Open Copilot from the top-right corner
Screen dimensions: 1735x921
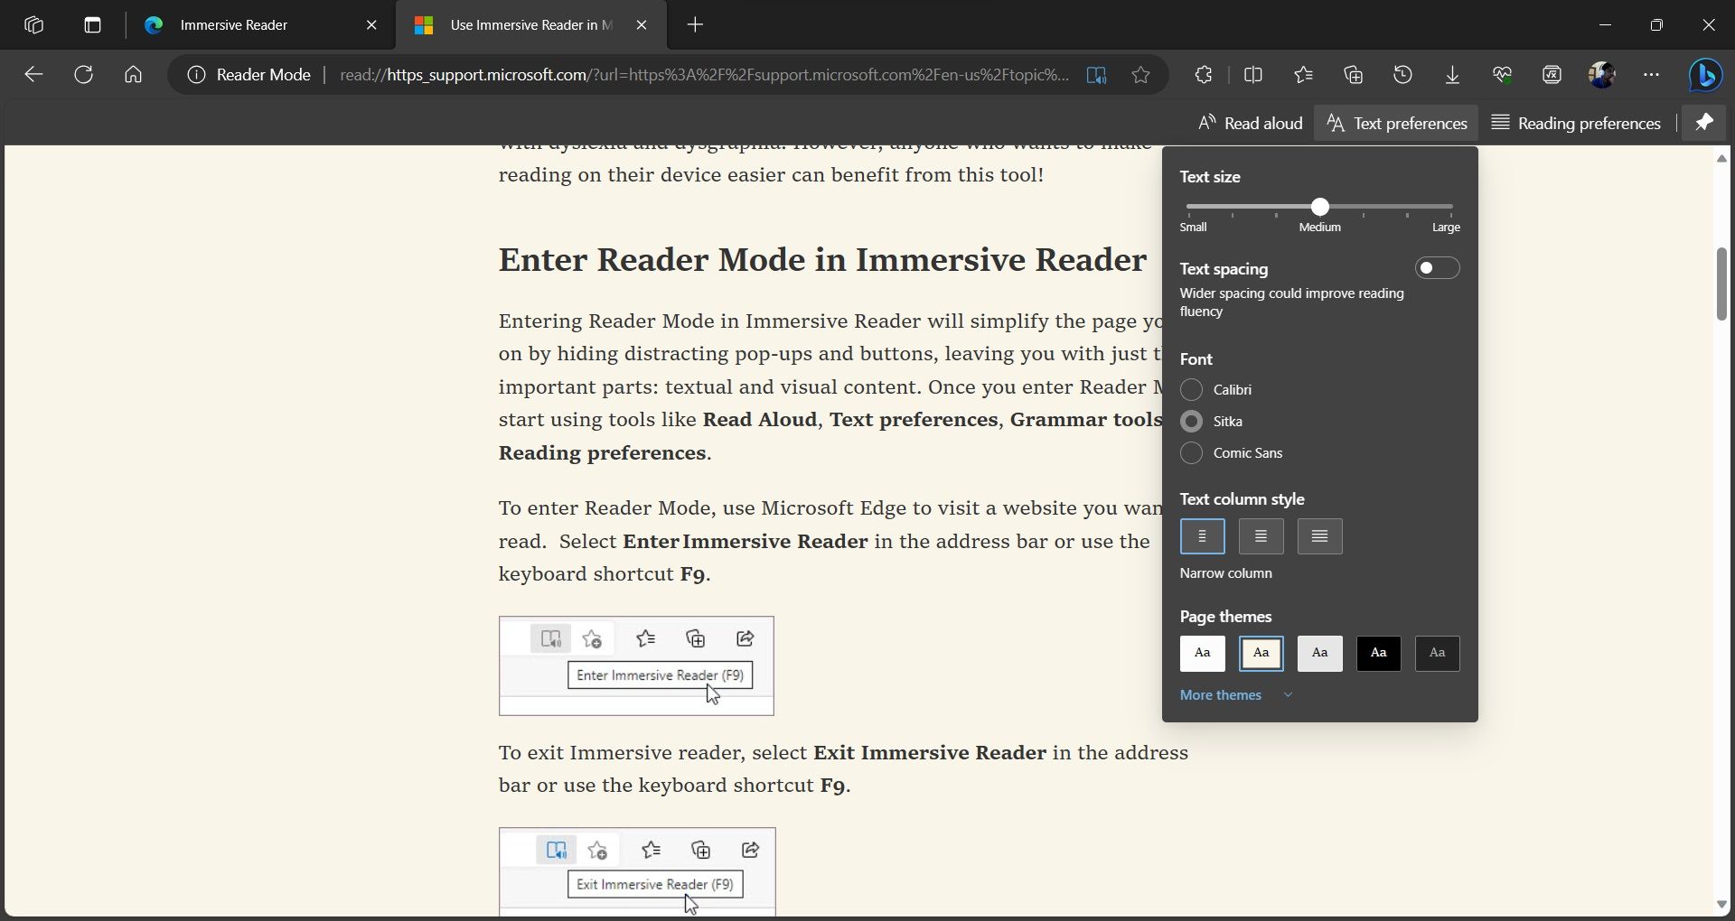[1706, 75]
